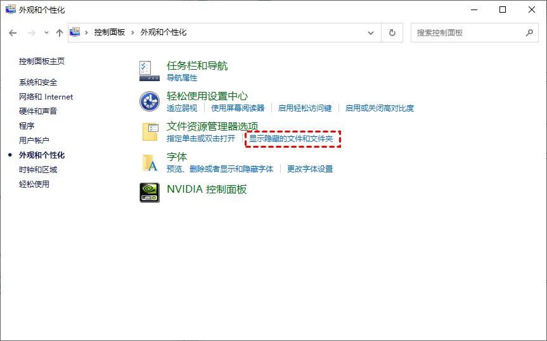
Task: Select 时钟和区域 in the sidebar
Action: pyautogui.click(x=38, y=170)
